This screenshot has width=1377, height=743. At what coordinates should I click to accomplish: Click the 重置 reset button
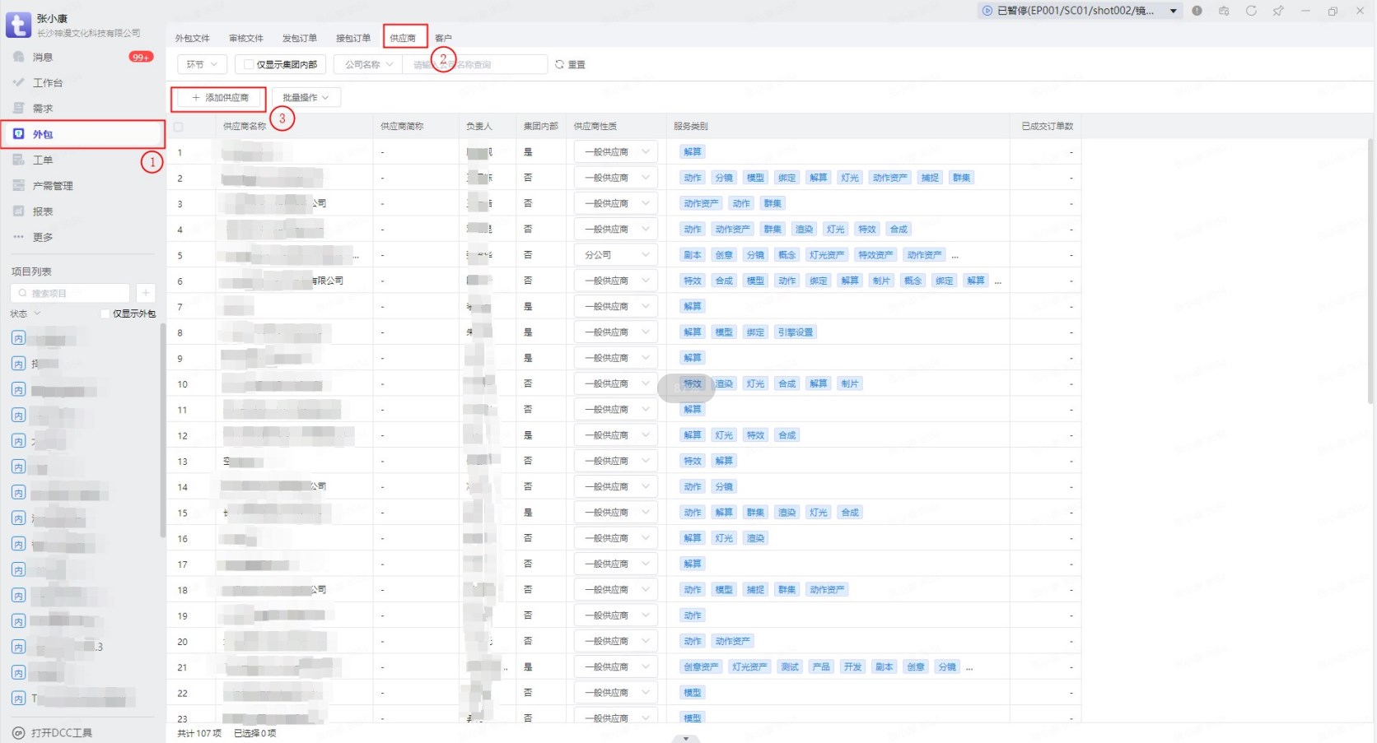(x=570, y=64)
